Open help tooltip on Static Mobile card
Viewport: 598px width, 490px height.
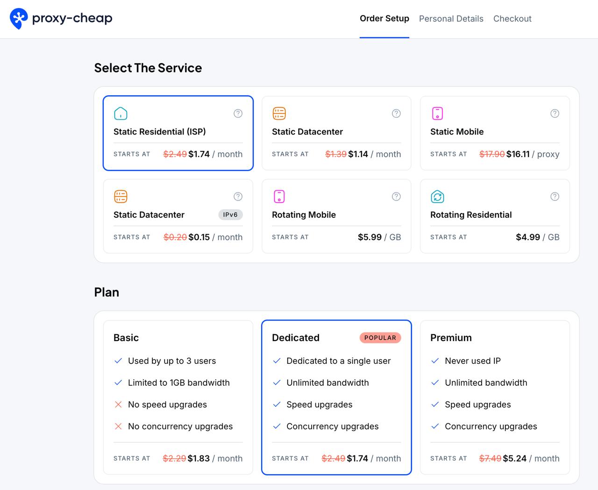click(555, 113)
